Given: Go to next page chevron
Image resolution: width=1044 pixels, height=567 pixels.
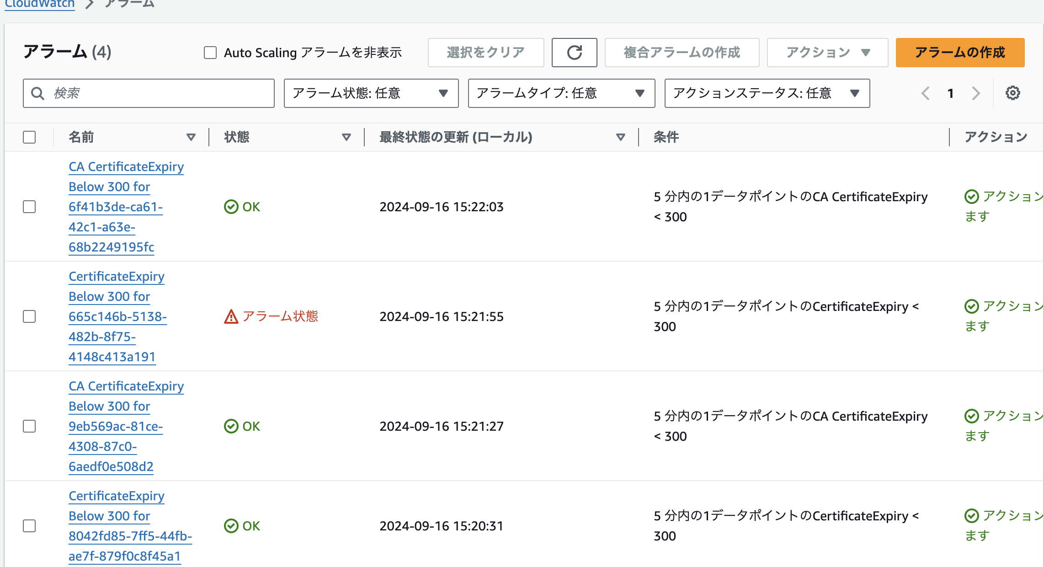Looking at the screenshot, I should tap(976, 93).
